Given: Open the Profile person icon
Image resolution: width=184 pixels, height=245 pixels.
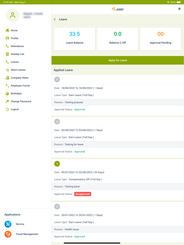Looking at the screenshot, I should click(x=7, y=38).
